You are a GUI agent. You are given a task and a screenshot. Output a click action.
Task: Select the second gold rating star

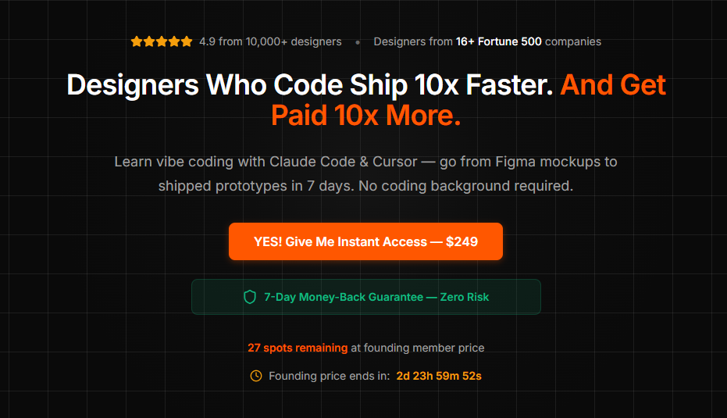point(149,41)
